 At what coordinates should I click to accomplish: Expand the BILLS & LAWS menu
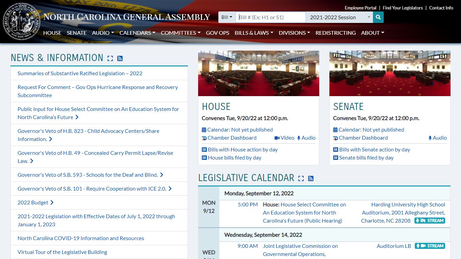point(254,33)
